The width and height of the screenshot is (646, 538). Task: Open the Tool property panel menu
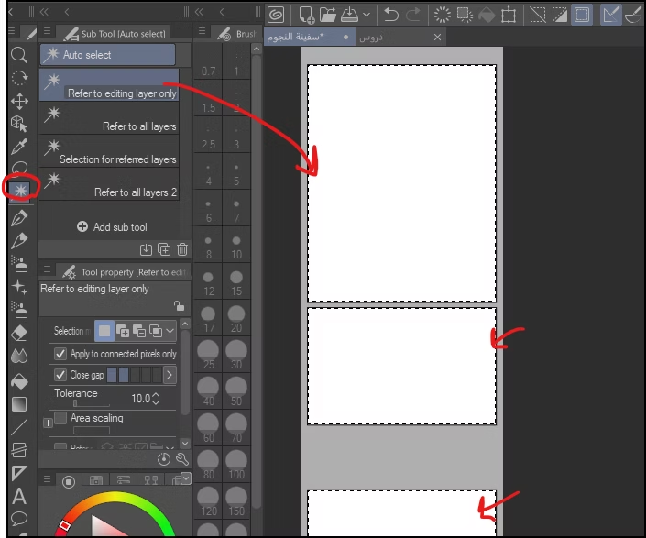pos(47,269)
